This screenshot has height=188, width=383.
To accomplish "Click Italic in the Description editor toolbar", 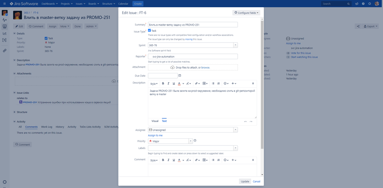I will (168, 84).
